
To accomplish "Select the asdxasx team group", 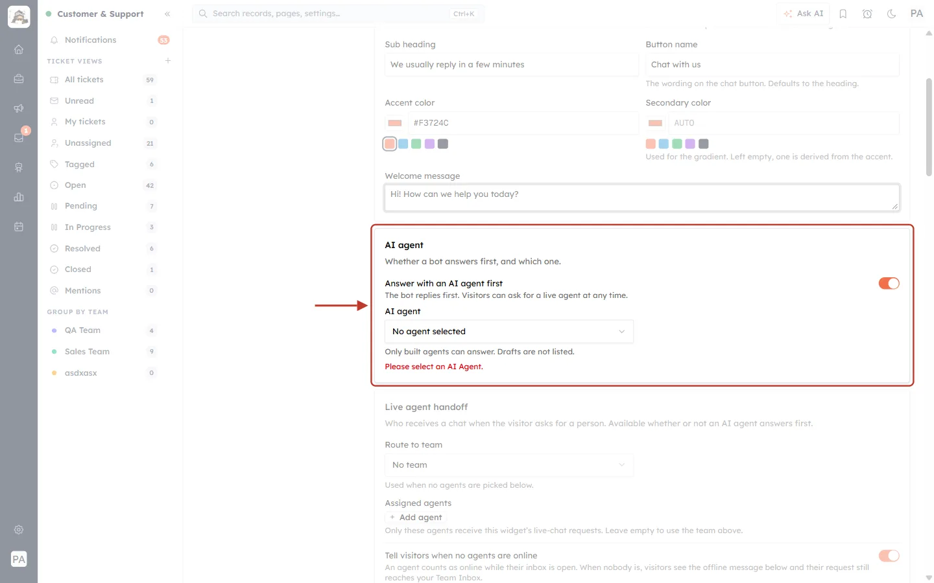I will (x=103, y=373).
